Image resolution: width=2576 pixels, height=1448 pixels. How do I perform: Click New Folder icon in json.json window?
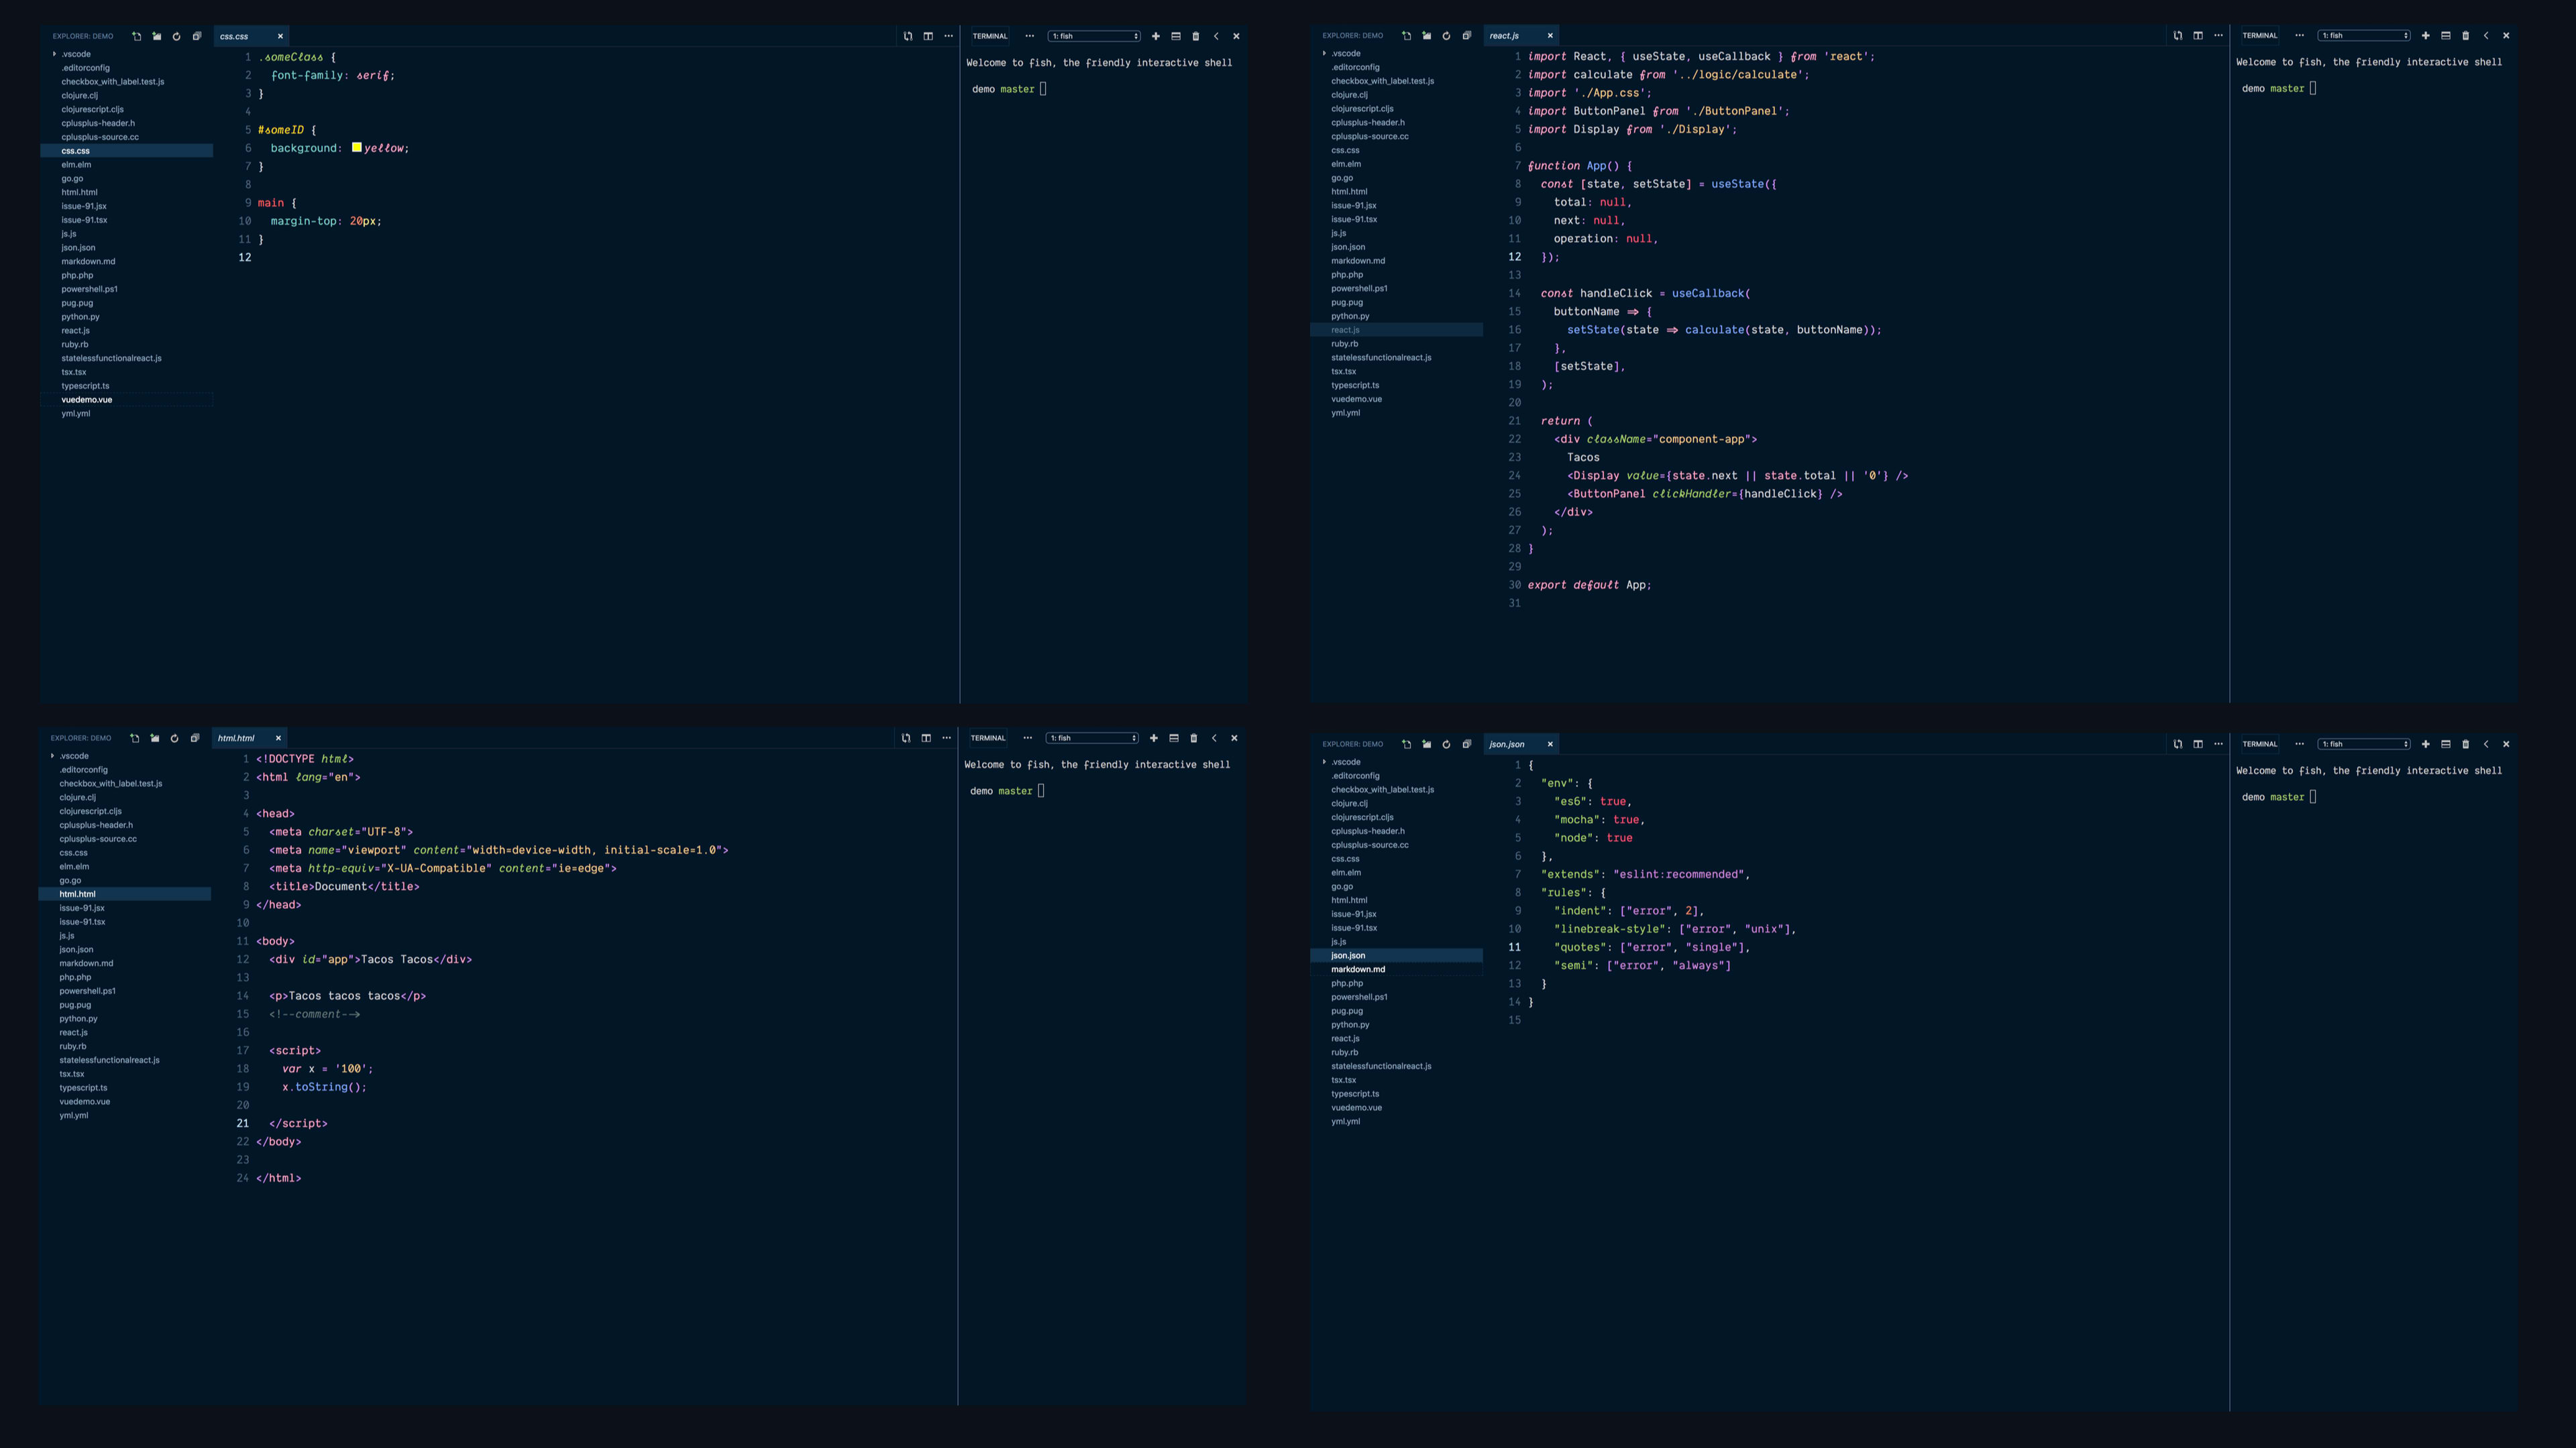[x=1426, y=745]
